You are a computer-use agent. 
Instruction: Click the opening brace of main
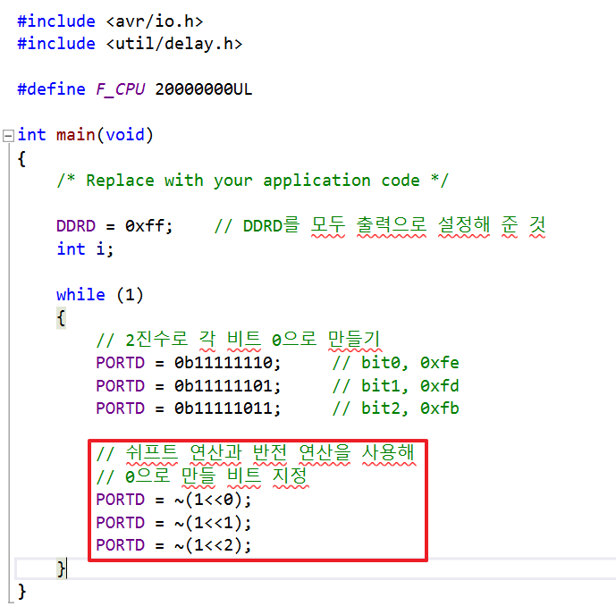tap(22, 159)
